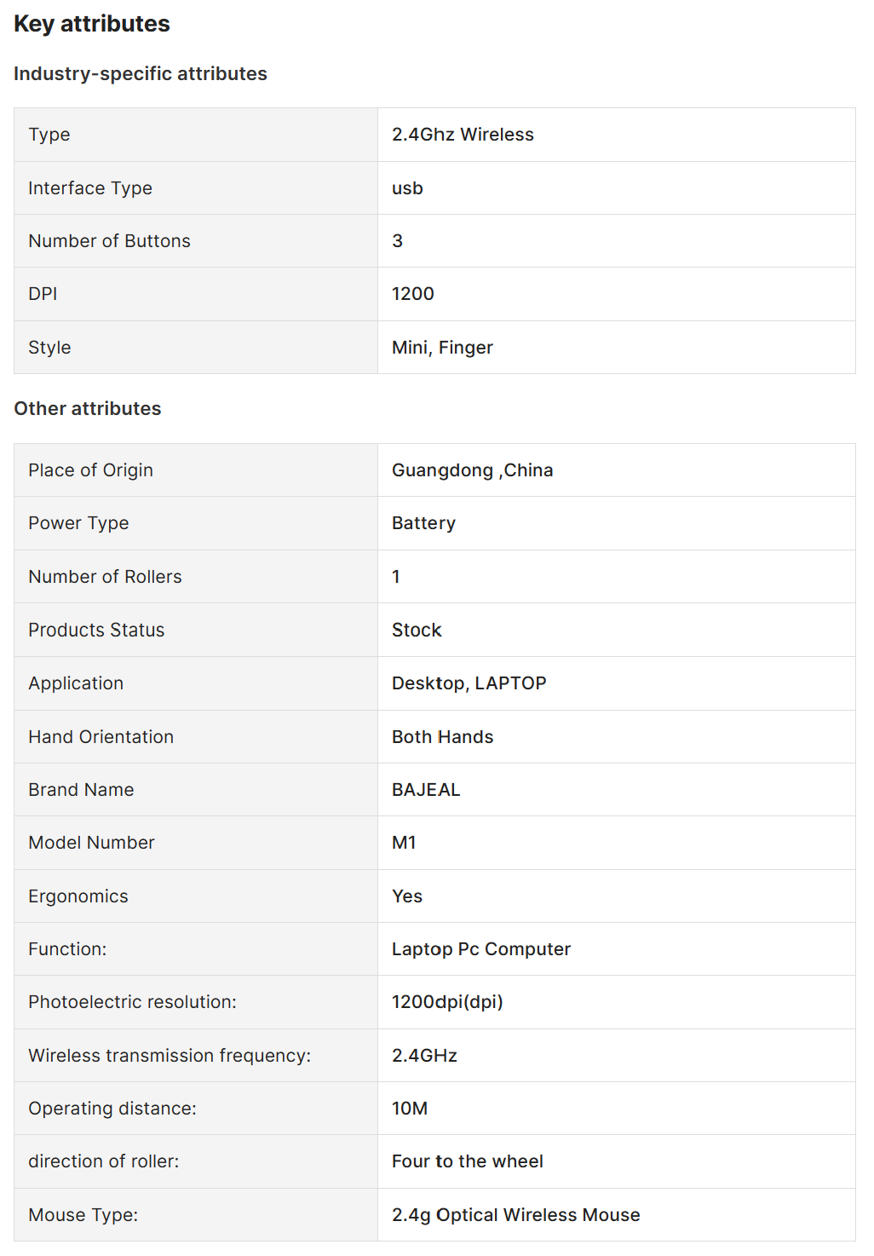Click the Number of Rollers label

point(105,577)
